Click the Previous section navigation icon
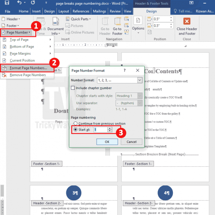 click(x=127, y=19)
